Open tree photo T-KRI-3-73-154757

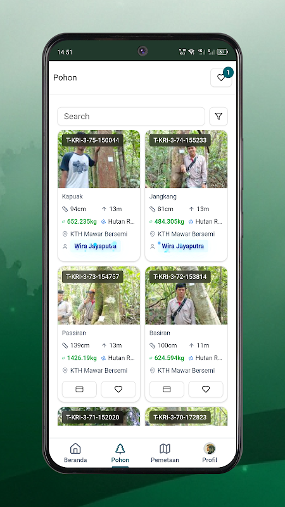[99, 295]
